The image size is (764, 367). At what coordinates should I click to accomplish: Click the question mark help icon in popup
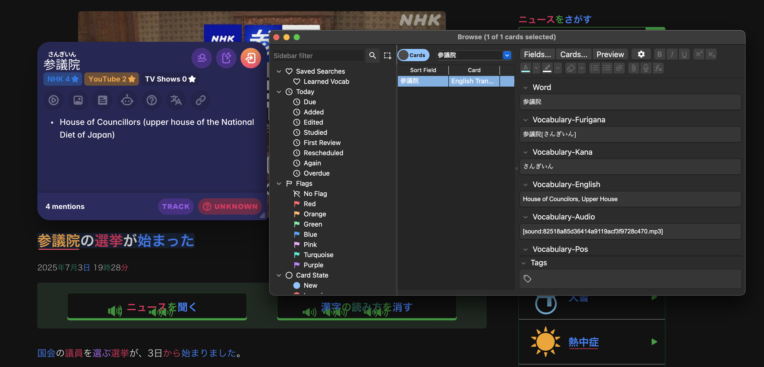[152, 100]
